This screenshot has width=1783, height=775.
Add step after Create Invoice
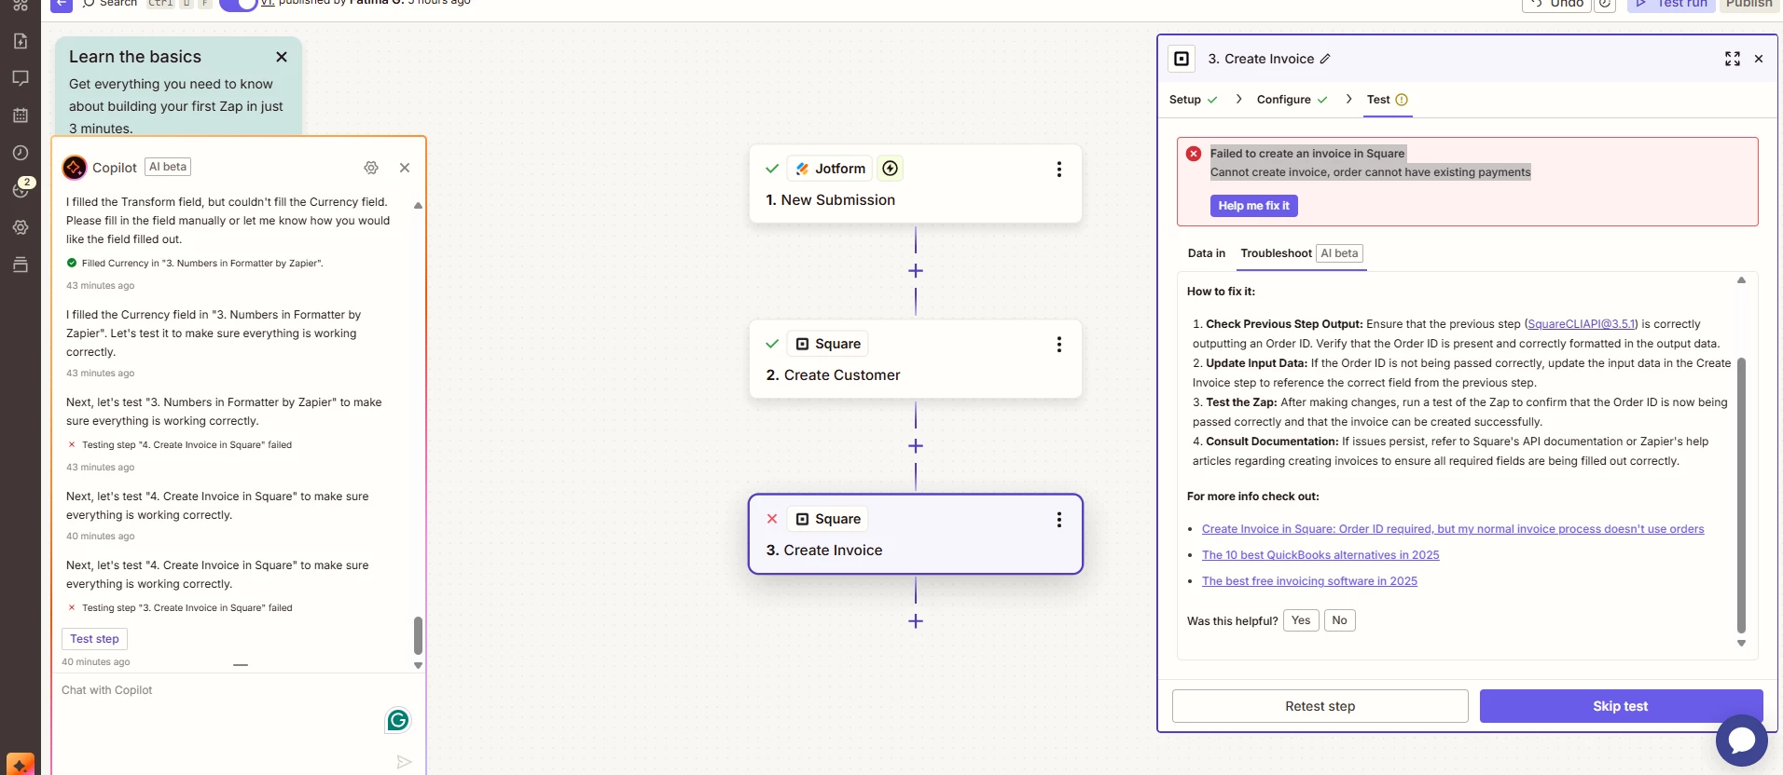coord(916,621)
